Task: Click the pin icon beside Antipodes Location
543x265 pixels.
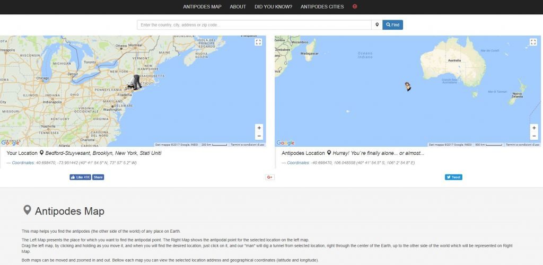Action: click(x=329, y=153)
